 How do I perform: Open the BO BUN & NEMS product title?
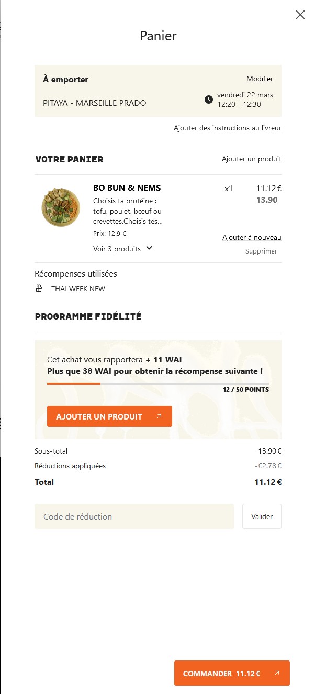coord(127,188)
